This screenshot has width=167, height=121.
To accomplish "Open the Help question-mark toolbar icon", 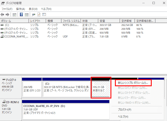I will coord(21,14).
